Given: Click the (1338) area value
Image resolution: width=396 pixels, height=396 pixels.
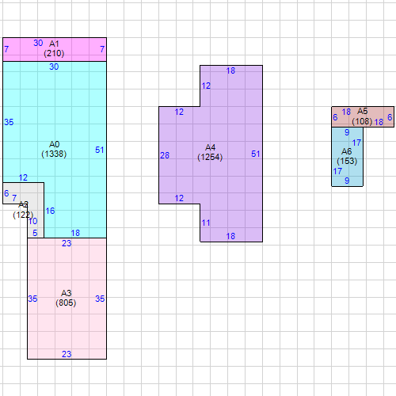Looking at the screenshot, I should click(x=54, y=154).
